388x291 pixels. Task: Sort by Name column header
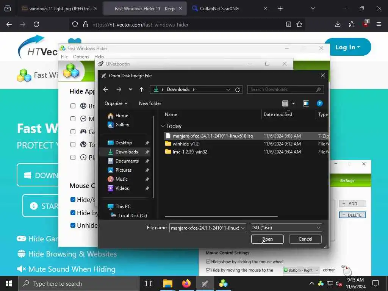pyautogui.click(x=171, y=114)
